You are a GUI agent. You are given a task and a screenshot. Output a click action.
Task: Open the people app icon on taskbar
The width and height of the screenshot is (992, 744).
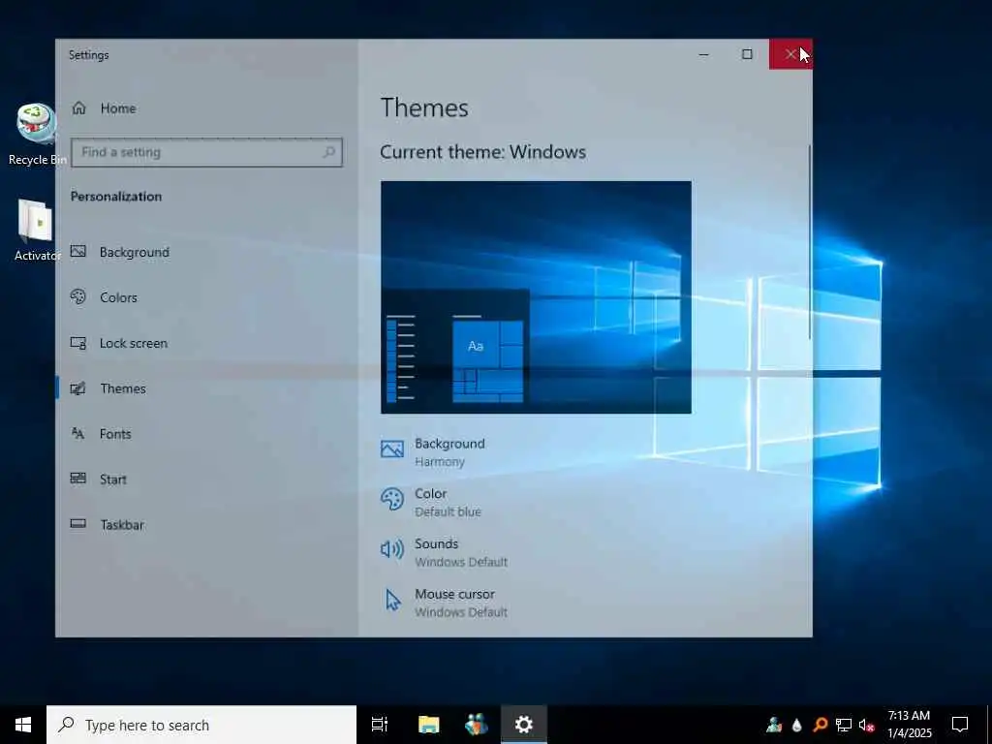(476, 725)
